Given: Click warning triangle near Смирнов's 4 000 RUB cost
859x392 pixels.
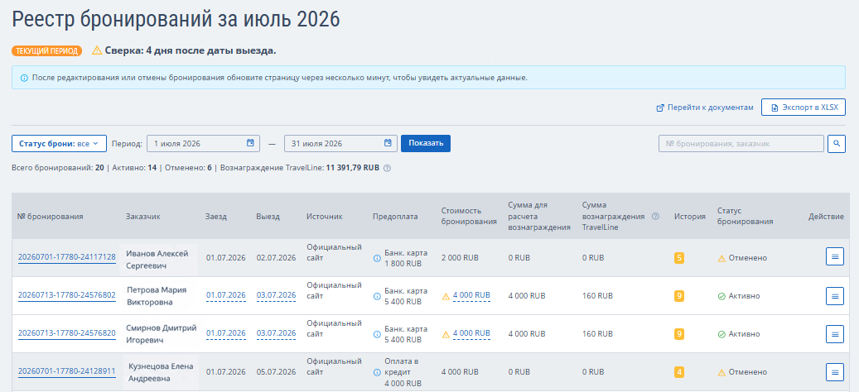Looking at the screenshot, I should (x=446, y=334).
